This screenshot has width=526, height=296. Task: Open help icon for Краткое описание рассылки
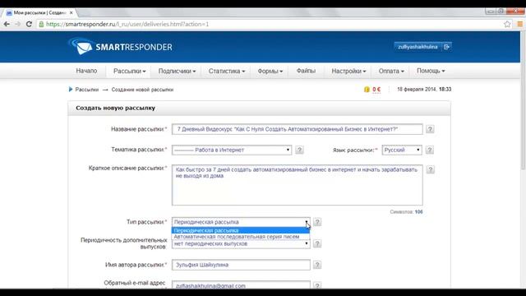[x=430, y=170]
